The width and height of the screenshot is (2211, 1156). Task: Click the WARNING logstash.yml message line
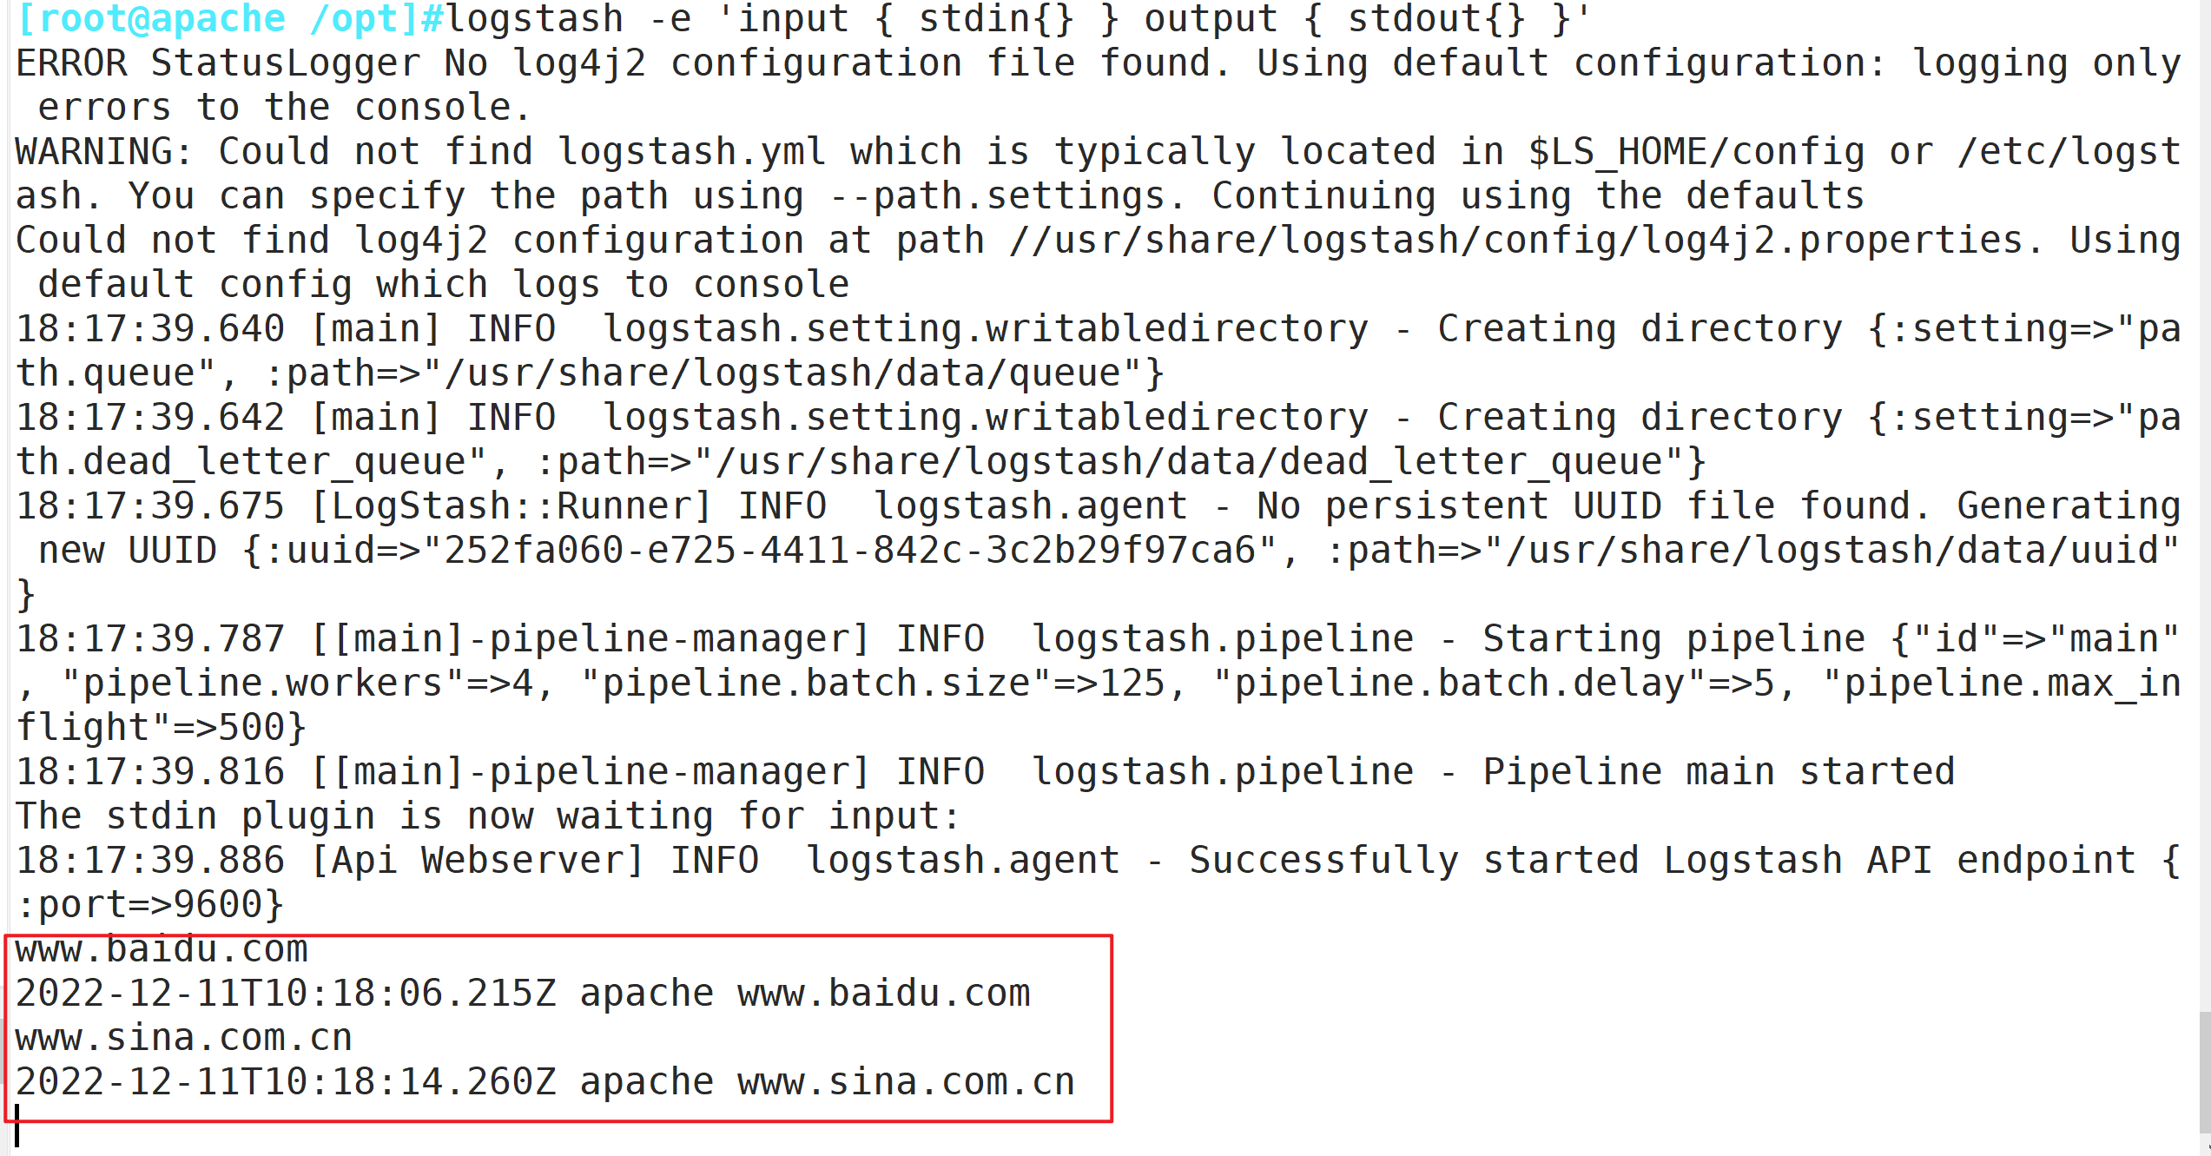tap(1099, 174)
